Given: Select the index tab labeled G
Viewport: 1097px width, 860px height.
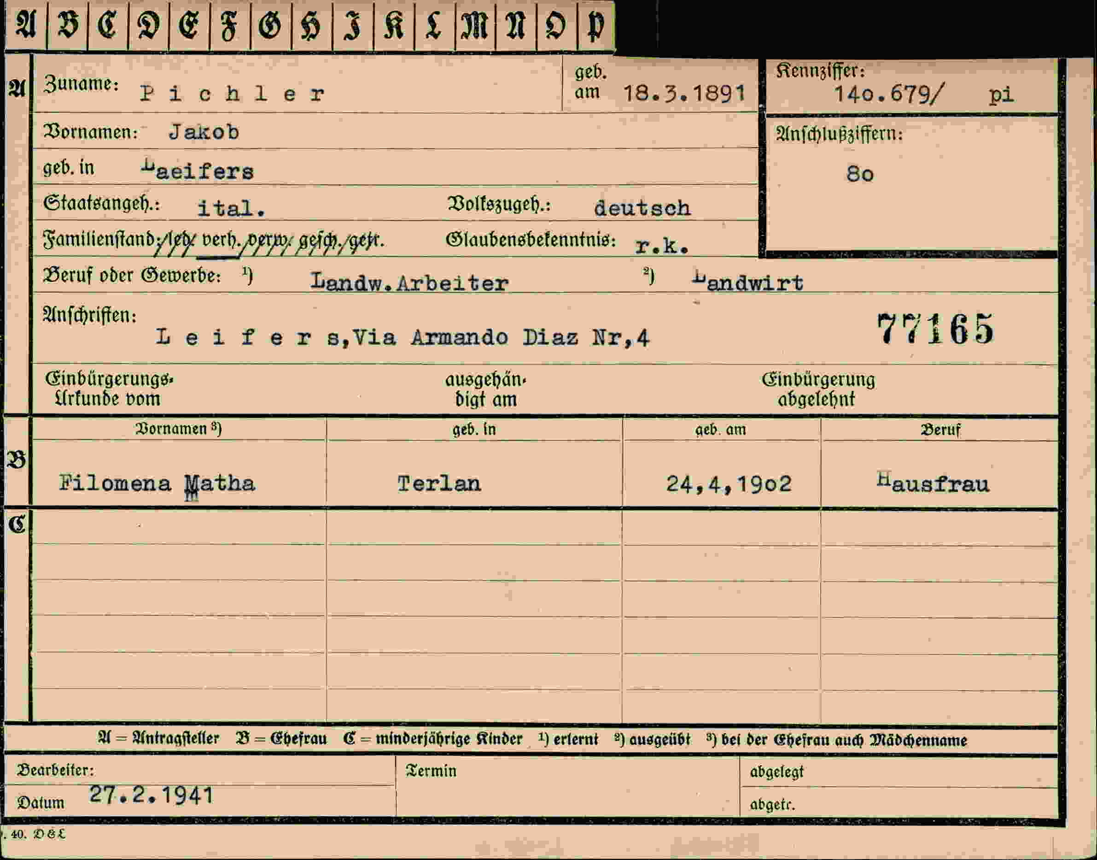Looking at the screenshot, I should tap(271, 25).
